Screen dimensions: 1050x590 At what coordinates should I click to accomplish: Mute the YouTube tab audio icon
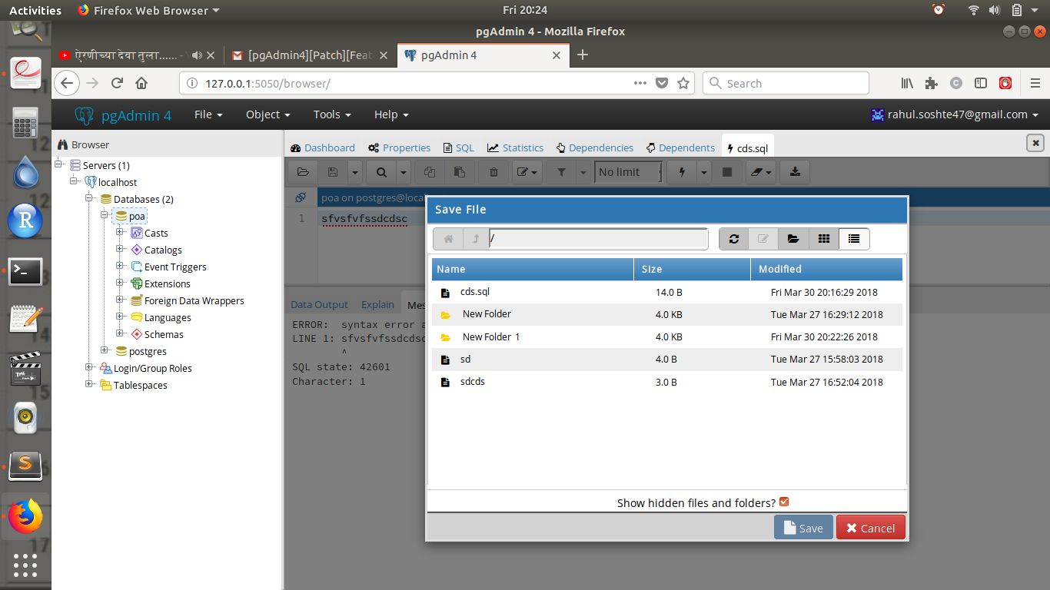pyautogui.click(x=197, y=55)
